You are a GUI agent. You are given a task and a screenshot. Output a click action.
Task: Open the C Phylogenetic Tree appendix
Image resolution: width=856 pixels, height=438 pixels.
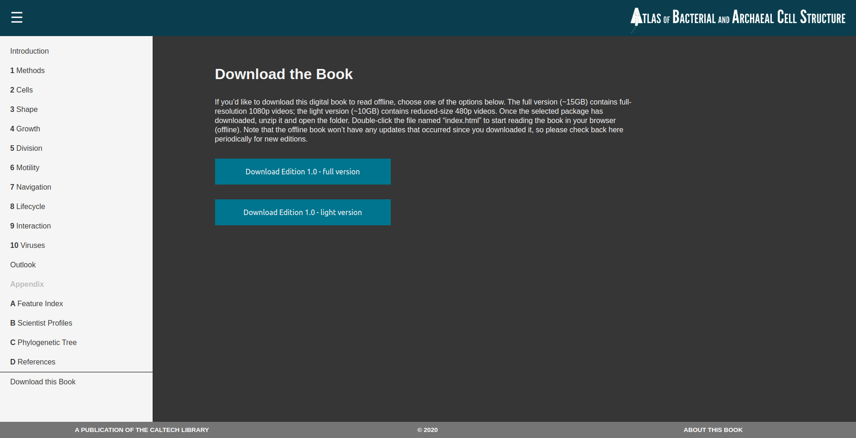[x=43, y=342]
